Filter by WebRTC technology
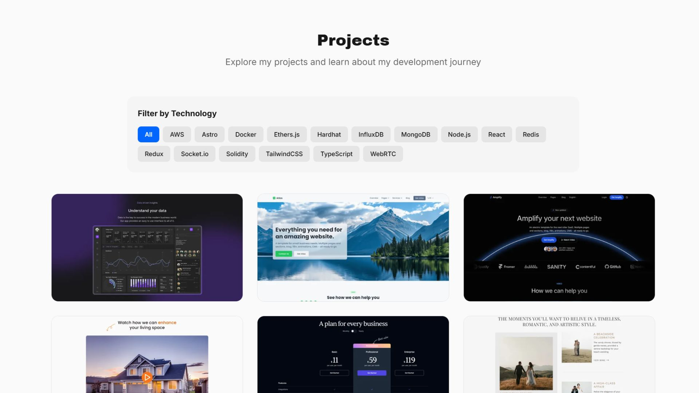Screen dimensions: 699x393 [383, 154]
